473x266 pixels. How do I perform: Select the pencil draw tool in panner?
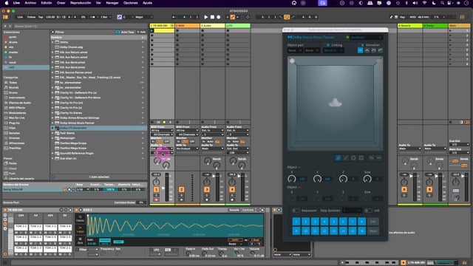tap(338, 158)
